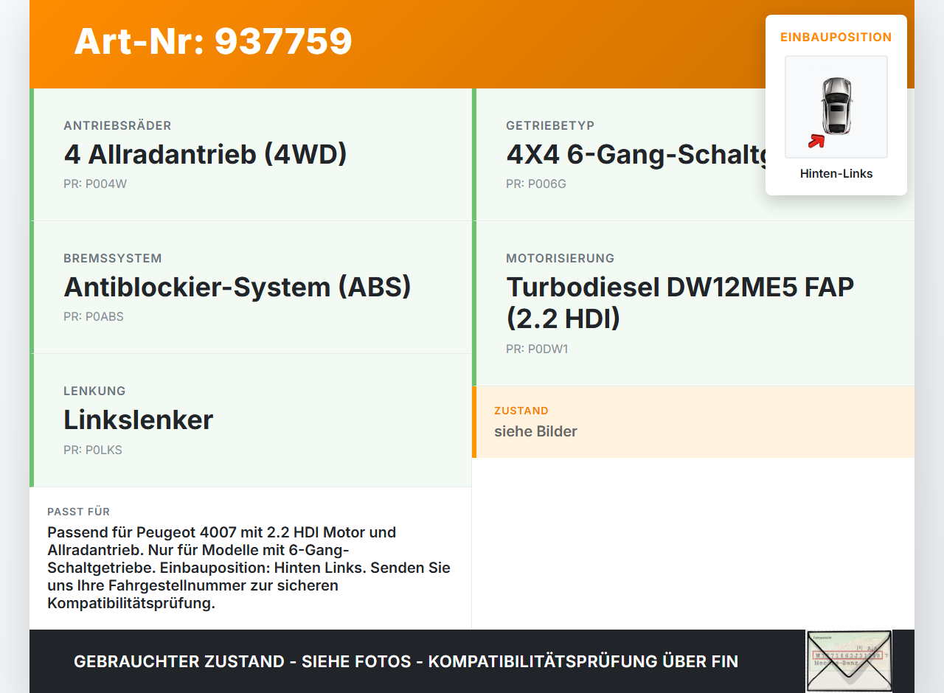Viewport: 944px width, 693px height.
Task: Click the 'PR: P0LKS' code
Action: tap(93, 450)
